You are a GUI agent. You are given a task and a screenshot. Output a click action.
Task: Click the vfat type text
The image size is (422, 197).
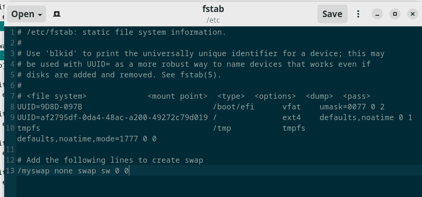click(x=291, y=107)
